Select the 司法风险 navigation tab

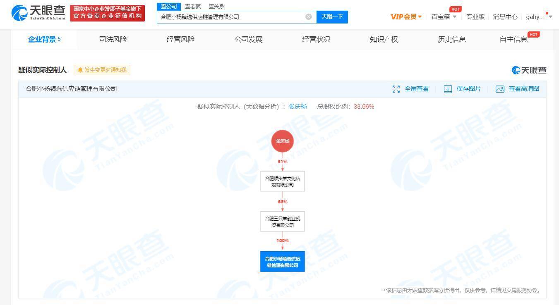[113, 39]
